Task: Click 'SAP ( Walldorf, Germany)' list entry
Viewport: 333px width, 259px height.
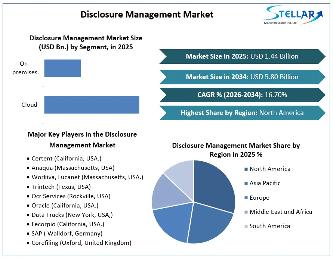Action: pyautogui.click(x=67, y=234)
